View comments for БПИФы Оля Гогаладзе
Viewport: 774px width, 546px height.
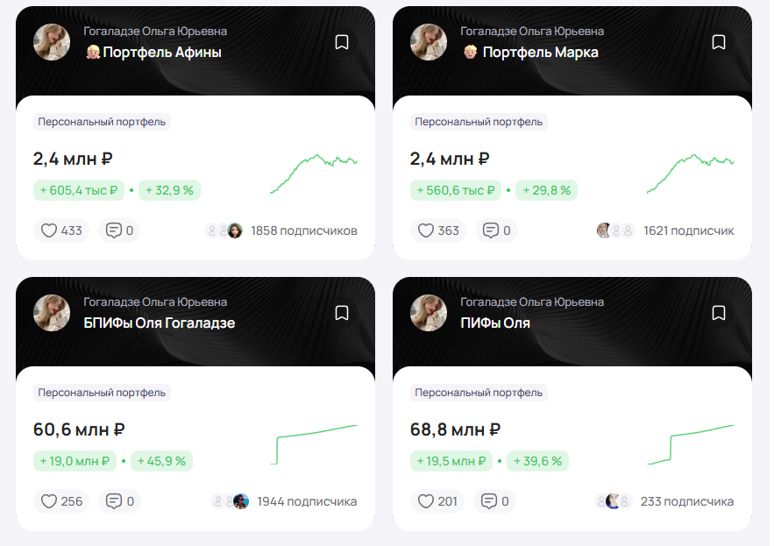[119, 501]
